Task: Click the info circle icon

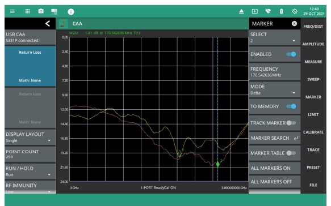Action: point(71,12)
